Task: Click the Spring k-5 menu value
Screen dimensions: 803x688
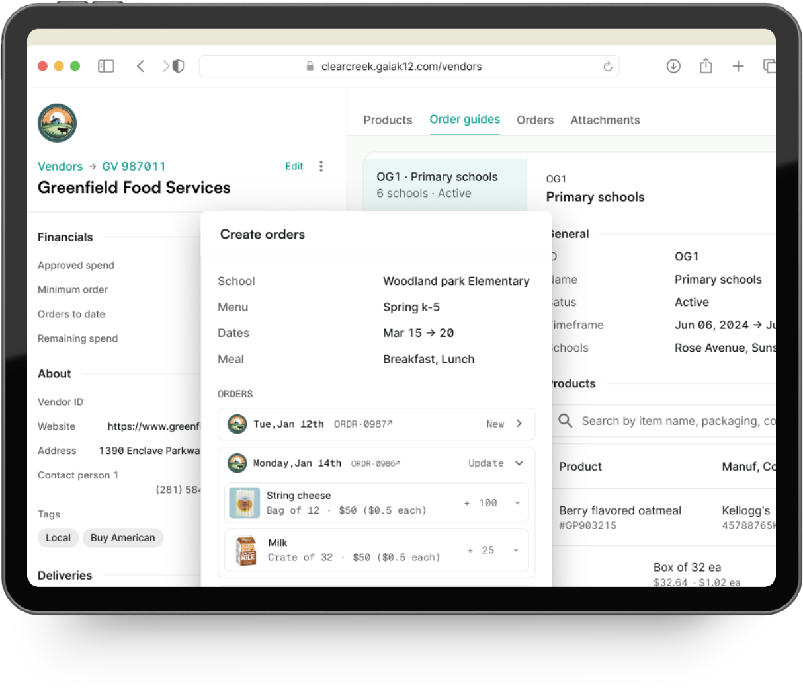Action: [411, 307]
